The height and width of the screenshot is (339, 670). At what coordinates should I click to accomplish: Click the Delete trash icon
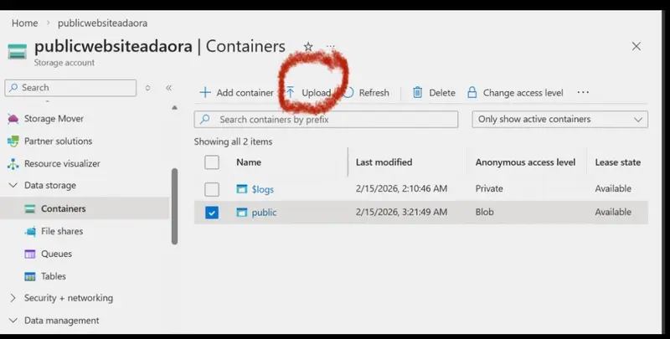pyautogui.click(x=417, y=93)
